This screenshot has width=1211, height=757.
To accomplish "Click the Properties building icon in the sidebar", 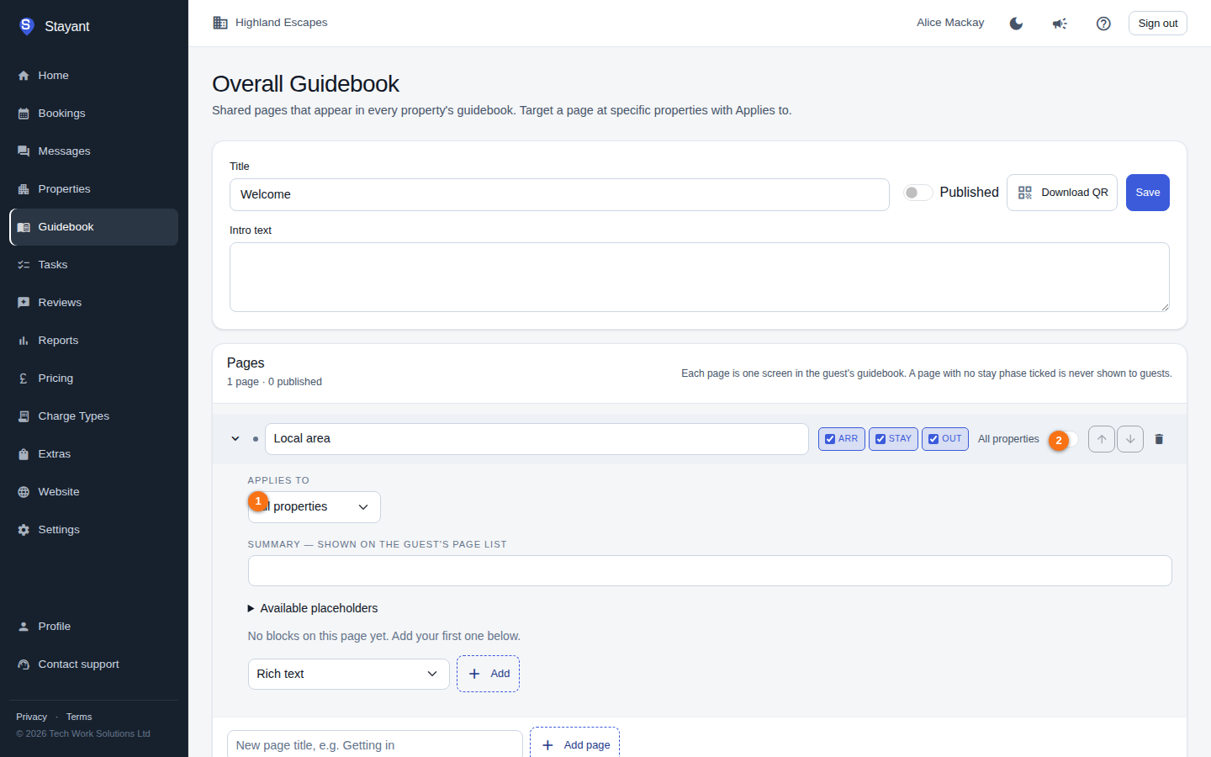I will click(24, 189).
